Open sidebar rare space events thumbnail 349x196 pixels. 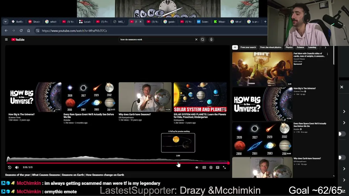tap(262, 139)
